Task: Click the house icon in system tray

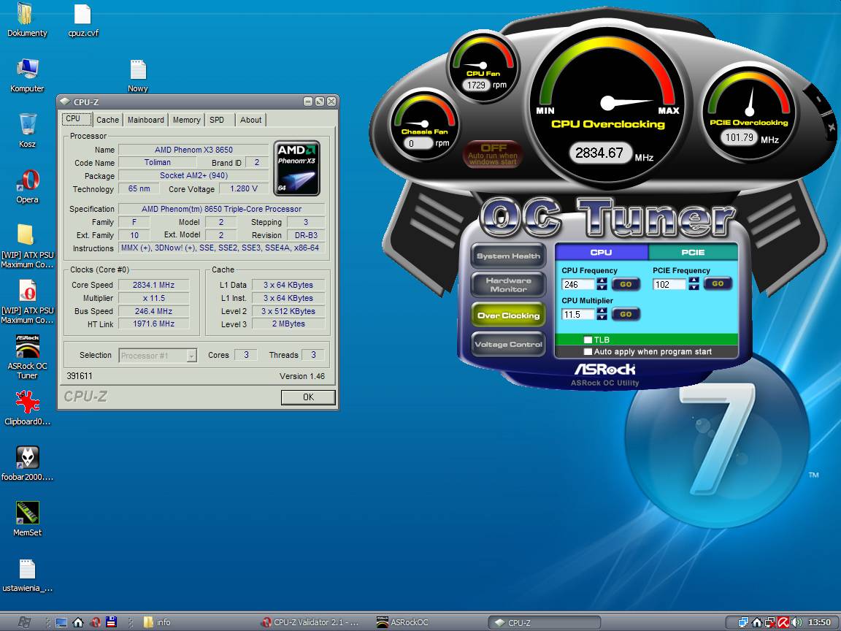Action: coord(757,622)
